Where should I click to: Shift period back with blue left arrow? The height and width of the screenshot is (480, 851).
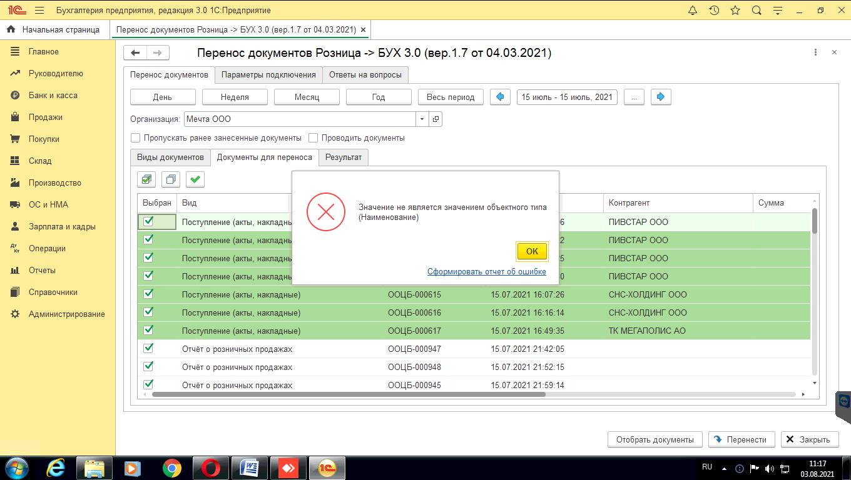[500, 97]
